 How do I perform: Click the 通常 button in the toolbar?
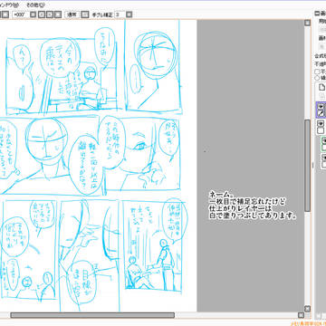pos(72,14)
